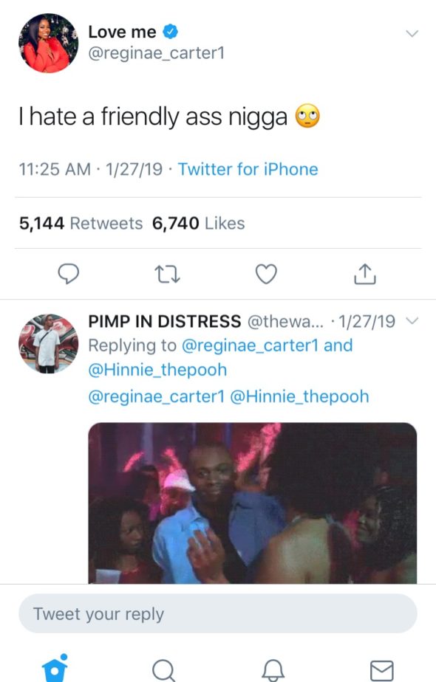Open the share tweet icon
436x682 pixels.
point(365,274)
